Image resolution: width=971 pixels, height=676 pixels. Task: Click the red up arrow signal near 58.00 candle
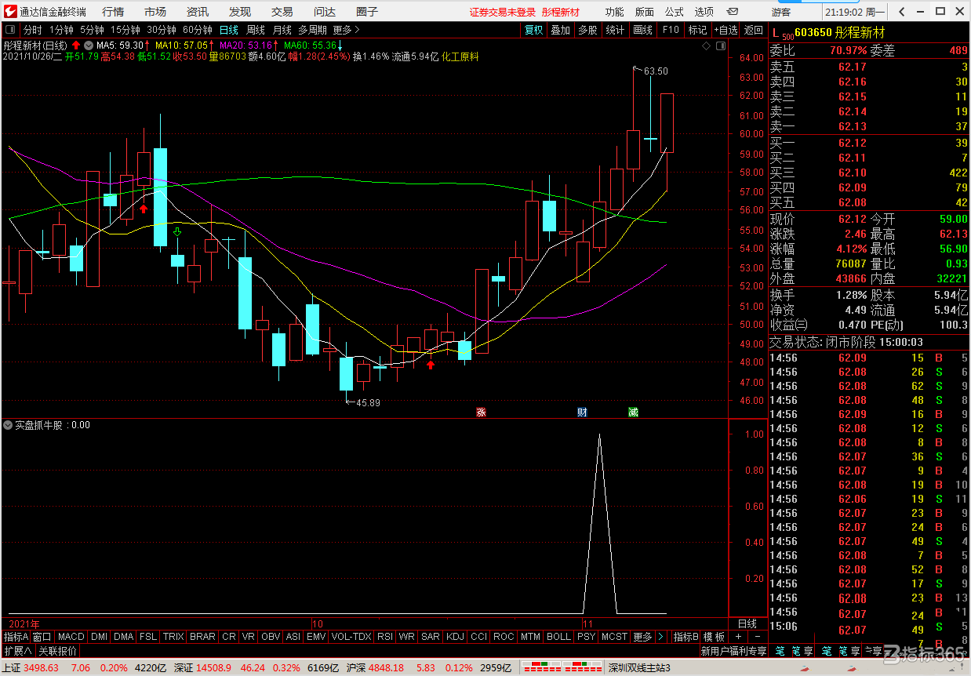[x=144, y=209]
